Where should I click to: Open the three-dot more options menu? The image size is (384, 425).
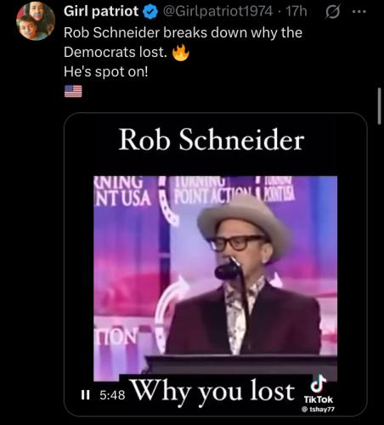pos(359,12)
